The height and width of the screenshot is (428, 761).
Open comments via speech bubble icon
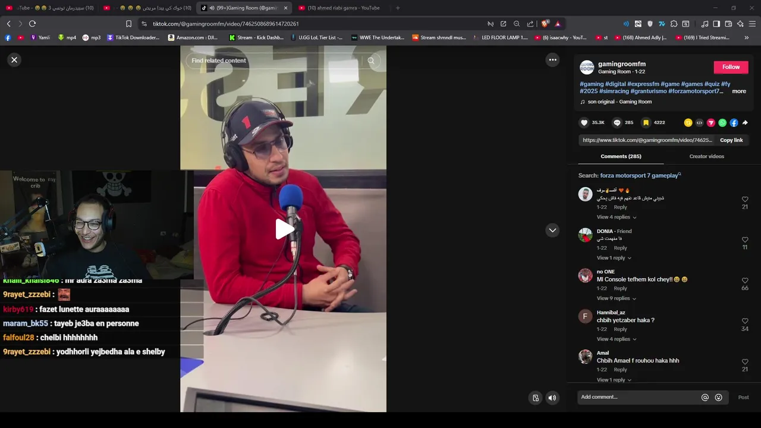pyautogui.click(x=617, y=122)
